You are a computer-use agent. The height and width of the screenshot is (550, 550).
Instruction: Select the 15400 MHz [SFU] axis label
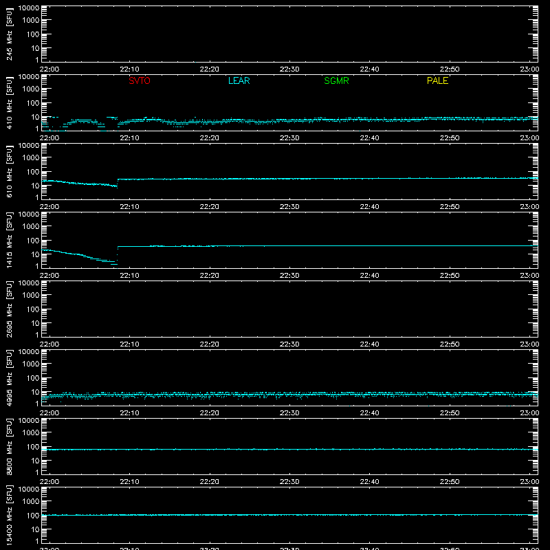(x=10, y=515)
